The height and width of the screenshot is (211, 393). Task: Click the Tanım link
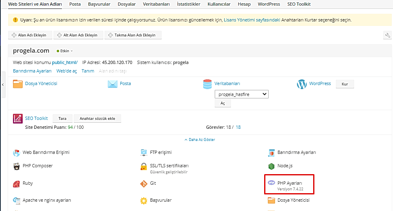(x=88, y=71)
